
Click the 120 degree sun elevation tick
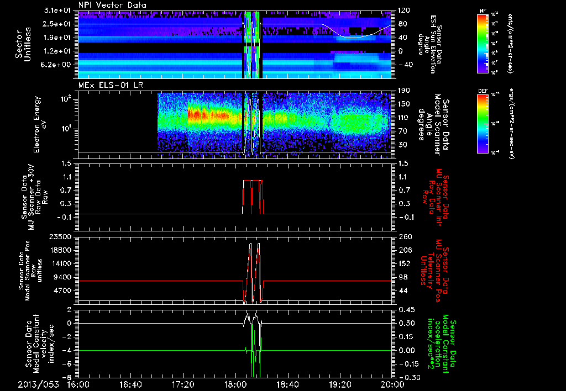[404, 10]
